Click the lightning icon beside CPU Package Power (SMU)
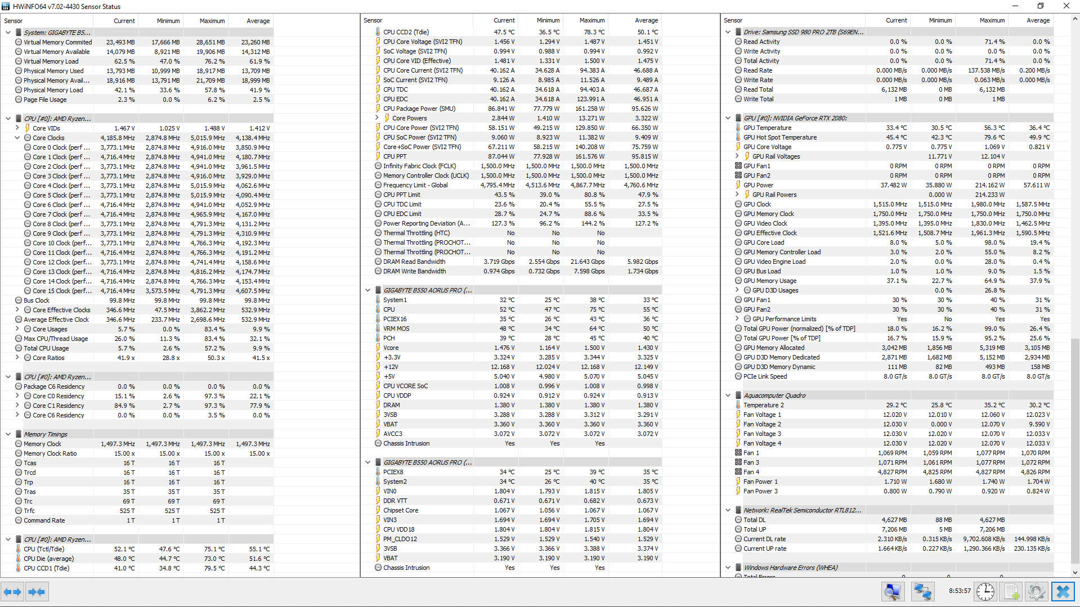This screenshot has width=1080, height=607. pos(378,109)
